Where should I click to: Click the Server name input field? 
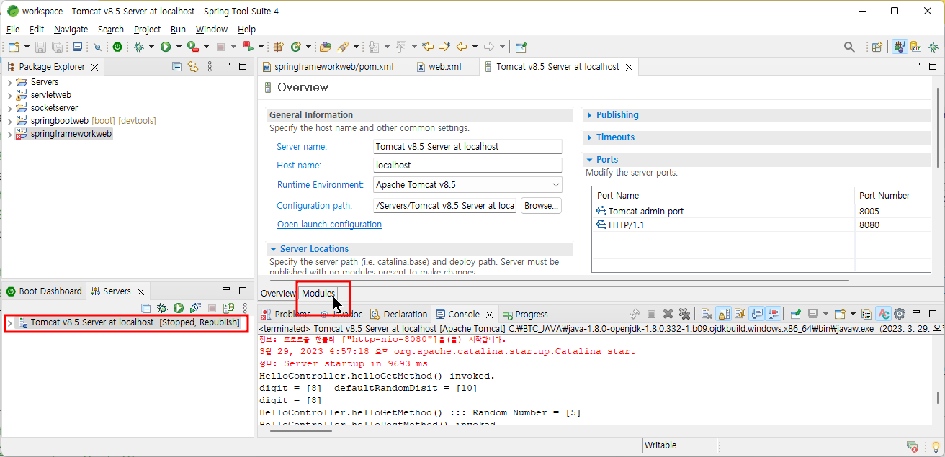coord(467,146)
